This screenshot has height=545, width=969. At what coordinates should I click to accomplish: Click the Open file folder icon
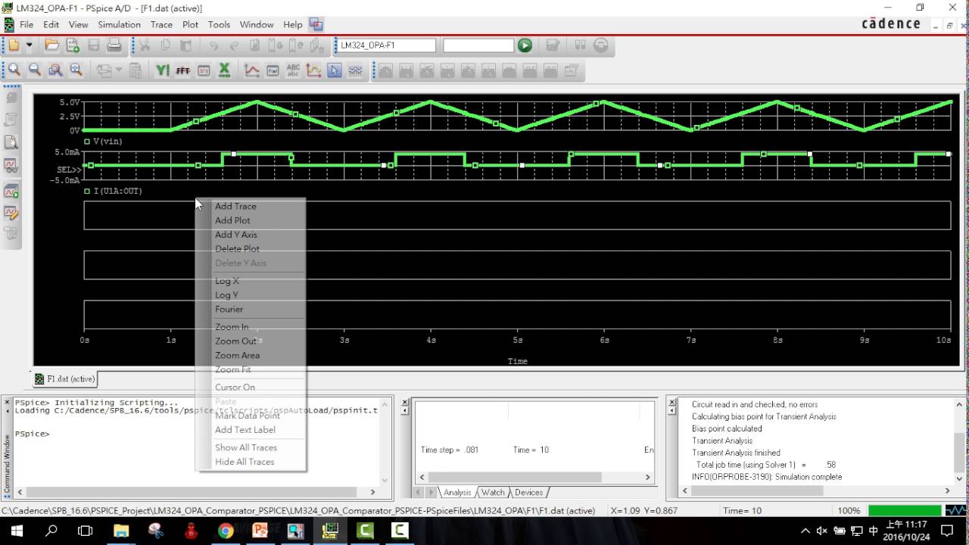point(51,45)
